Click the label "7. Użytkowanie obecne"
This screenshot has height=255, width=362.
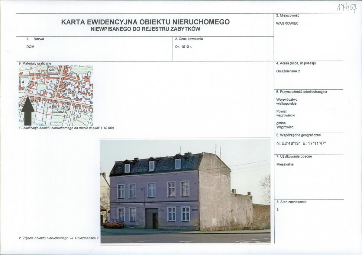(294, 156)
